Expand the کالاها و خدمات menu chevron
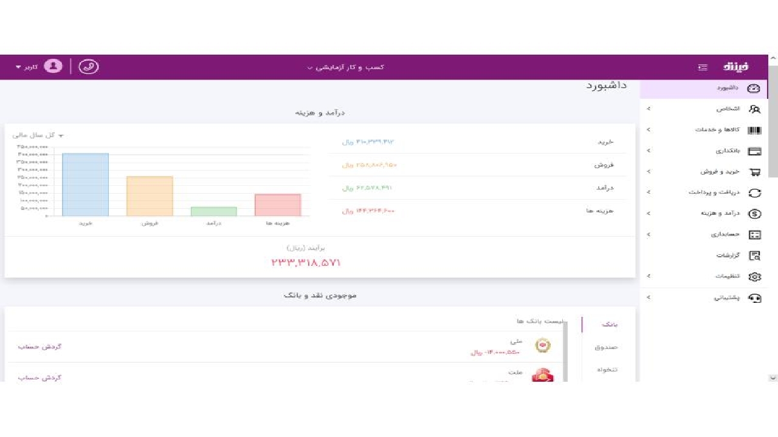778x437 pixels. [x=649, y=129]
